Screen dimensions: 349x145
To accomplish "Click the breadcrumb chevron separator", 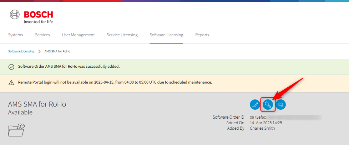I will pyautogui.click(x=39, y=51).
